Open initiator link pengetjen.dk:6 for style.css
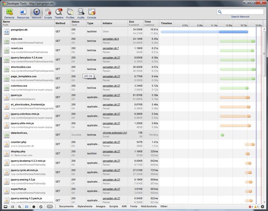This screenshot has width=268, height=211. point(111,39)
